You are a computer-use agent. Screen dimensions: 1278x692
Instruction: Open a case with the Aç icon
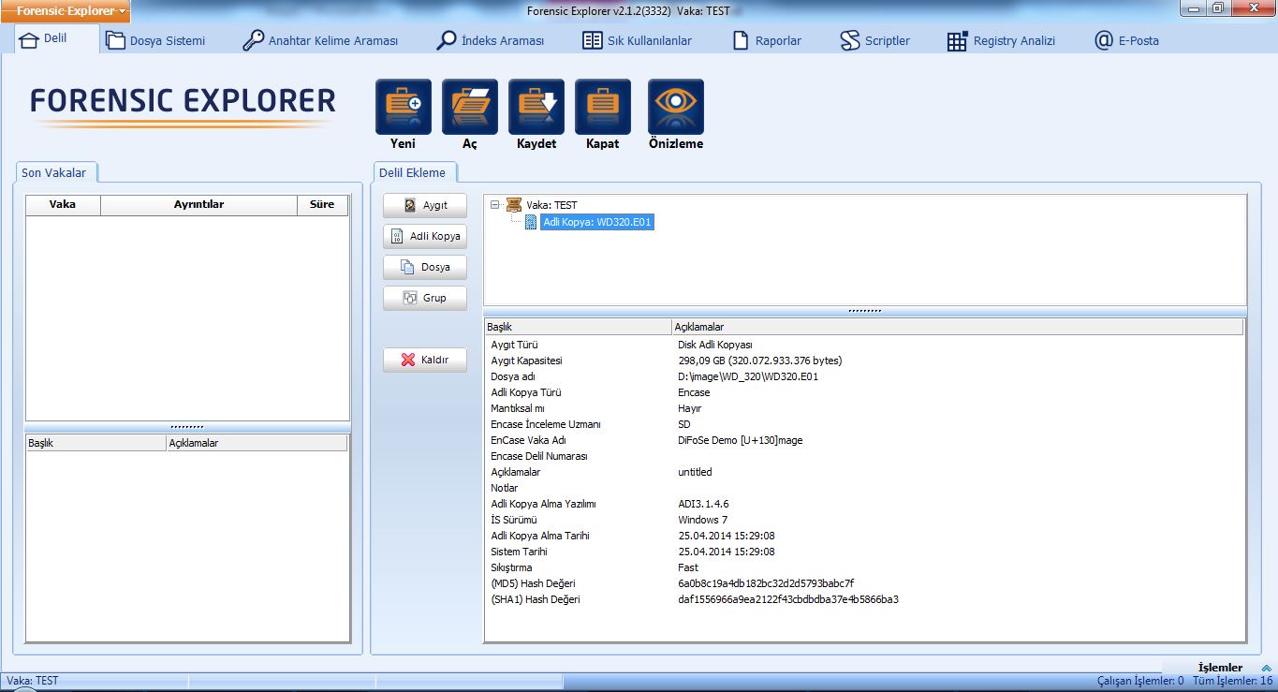(469, 107)
